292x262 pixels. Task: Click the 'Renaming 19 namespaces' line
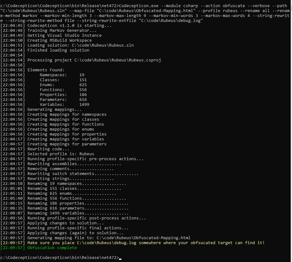point(63,184)
